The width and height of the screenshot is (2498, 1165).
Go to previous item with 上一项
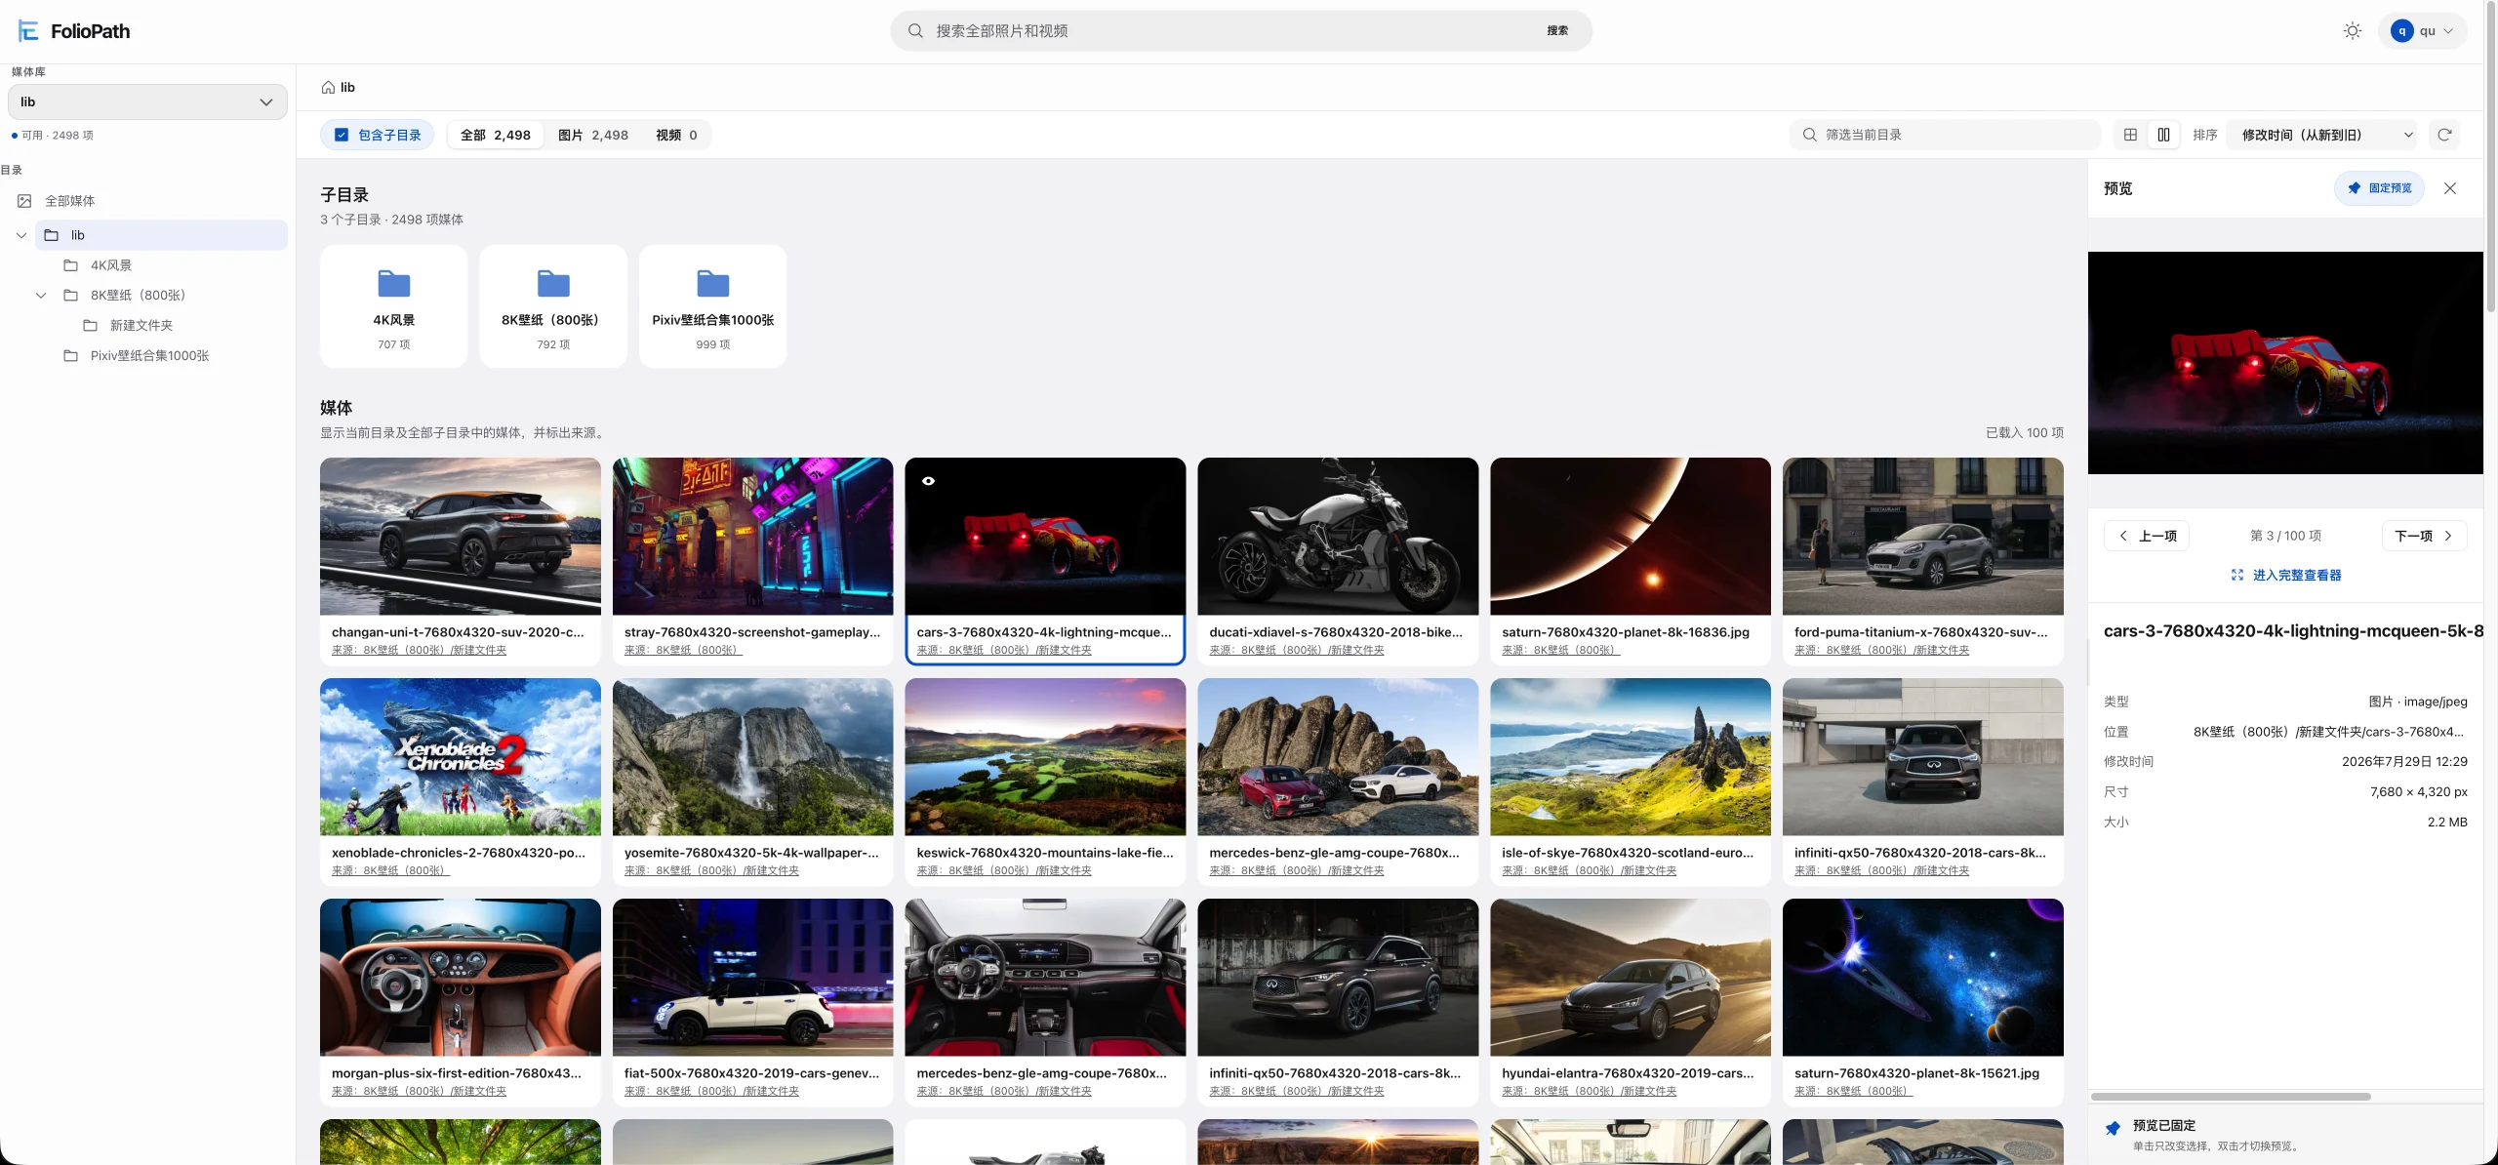(2148, 536)
